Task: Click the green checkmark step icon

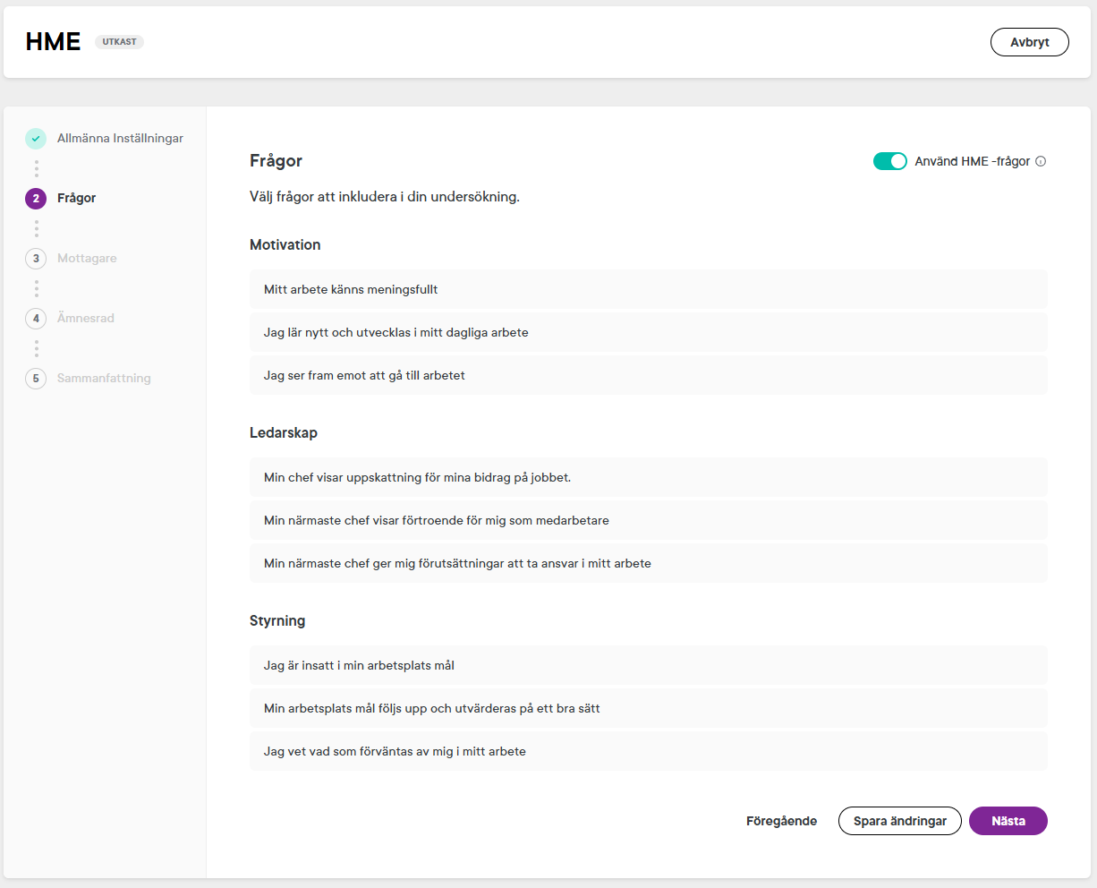Action: click(x=36, y=139)
